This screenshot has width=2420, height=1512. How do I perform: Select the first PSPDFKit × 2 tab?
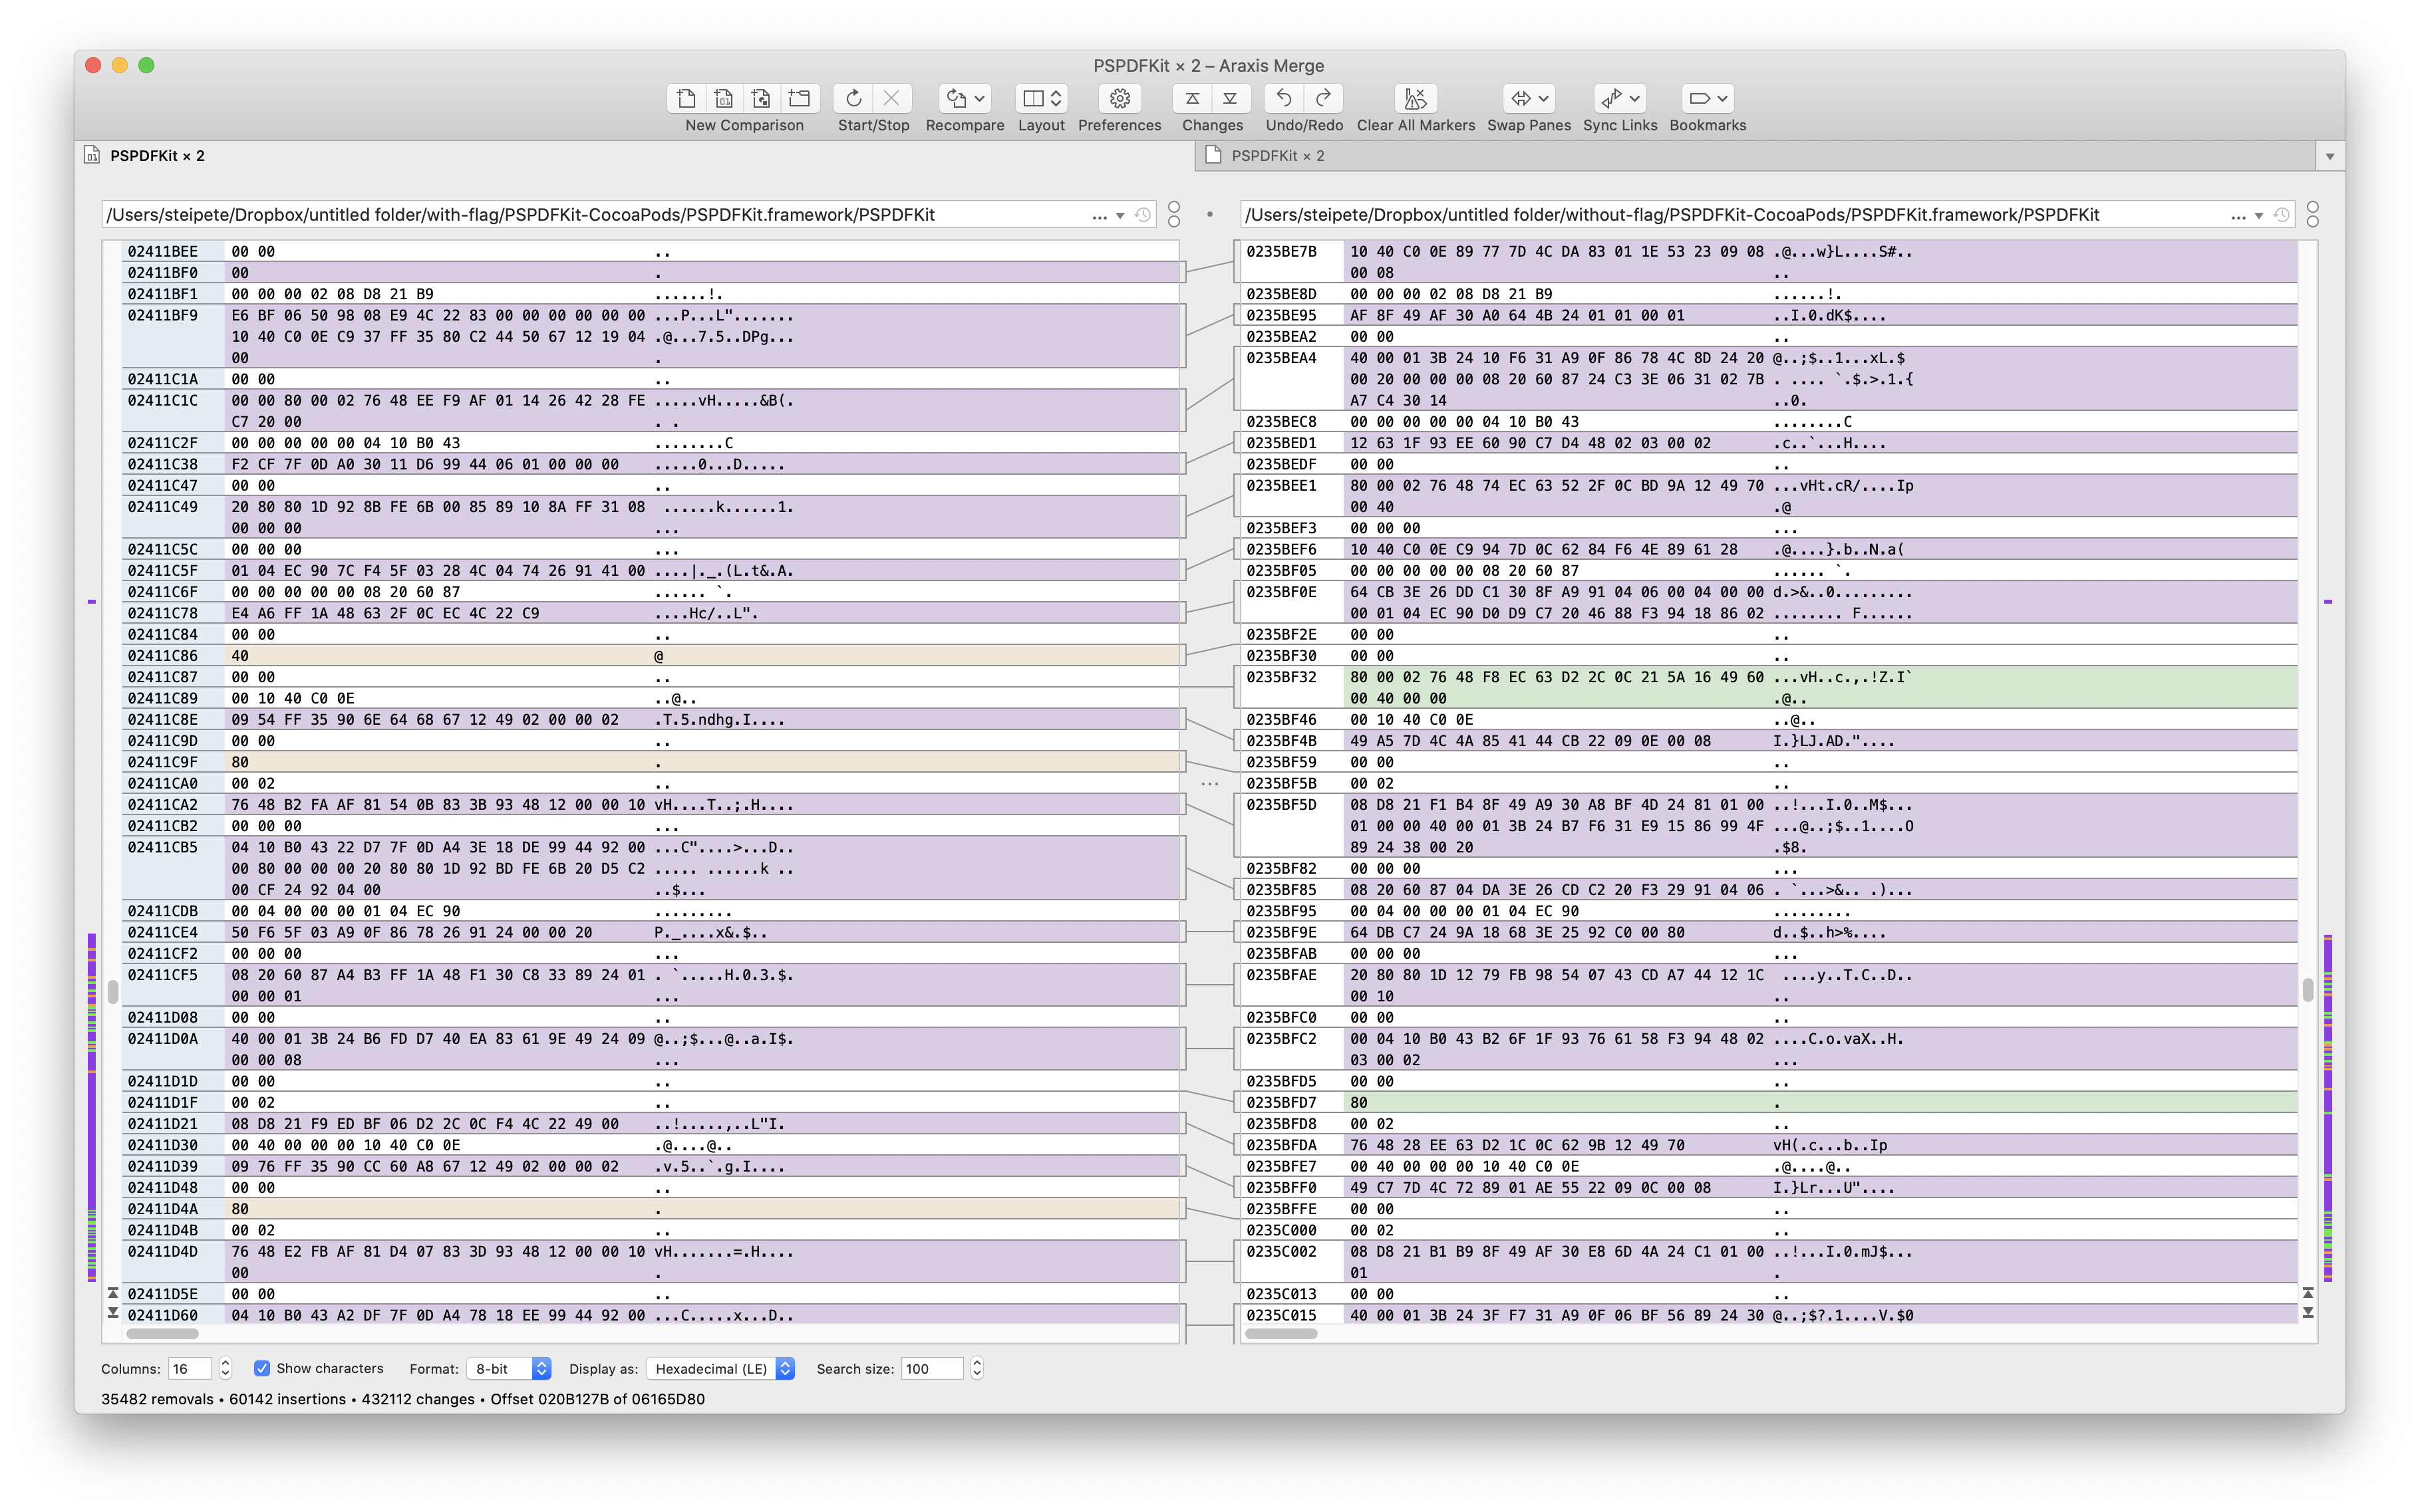click(x=156, y=156)
